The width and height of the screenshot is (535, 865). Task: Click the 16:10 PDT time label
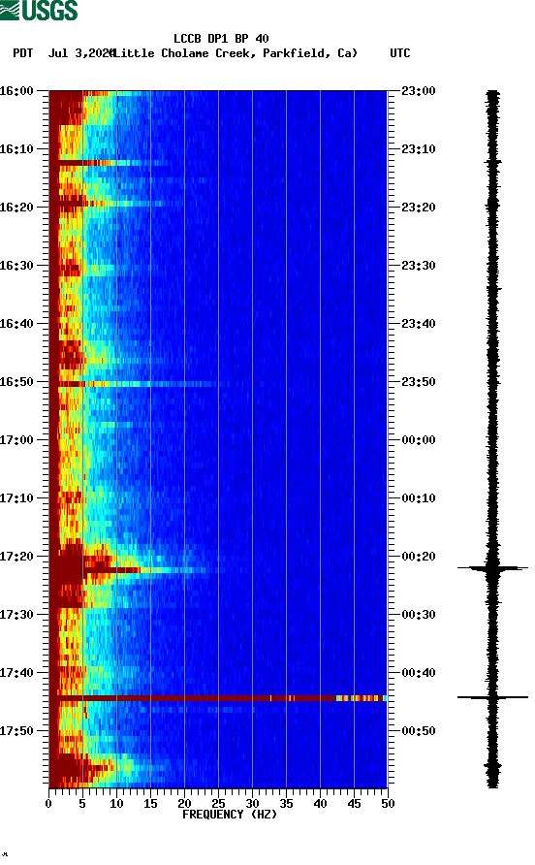point(16,149)
